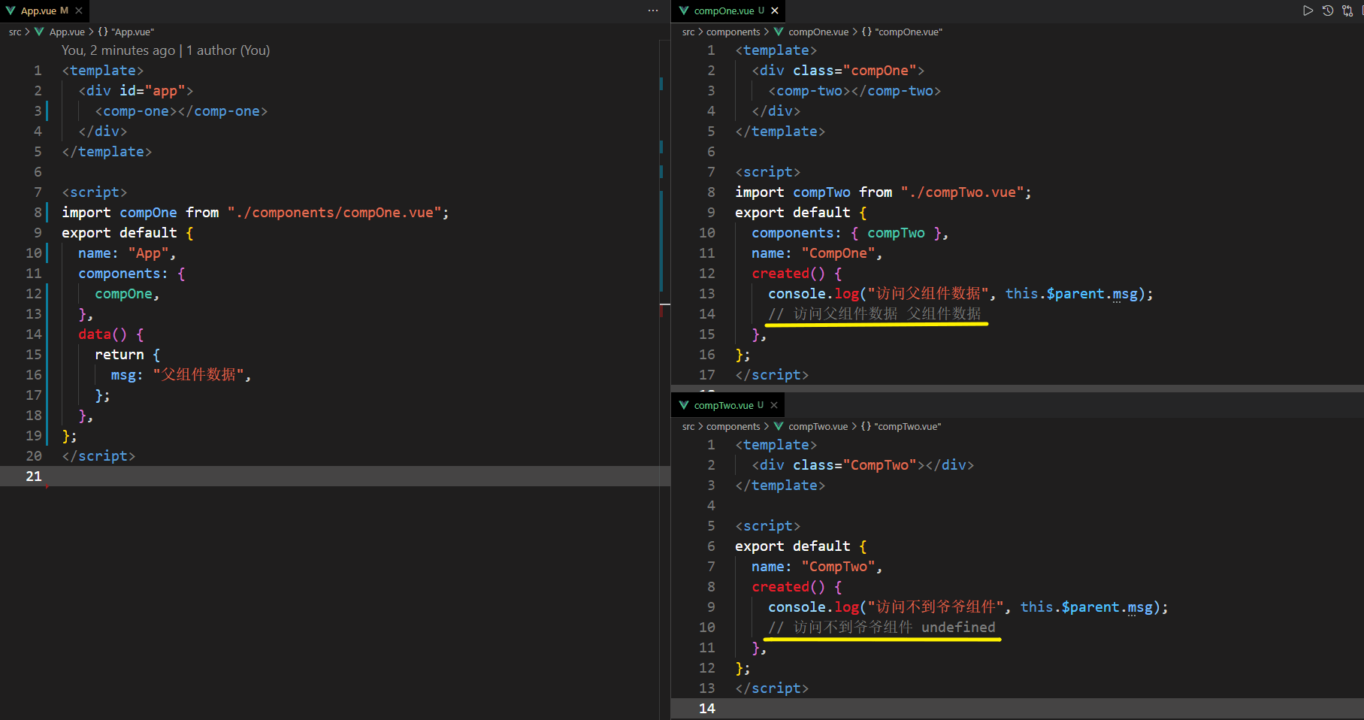The width and height of the screenshot is (1364, 720).
Task: Click this.$parent.msg in compOne.vue
Action: [1072, 294]
